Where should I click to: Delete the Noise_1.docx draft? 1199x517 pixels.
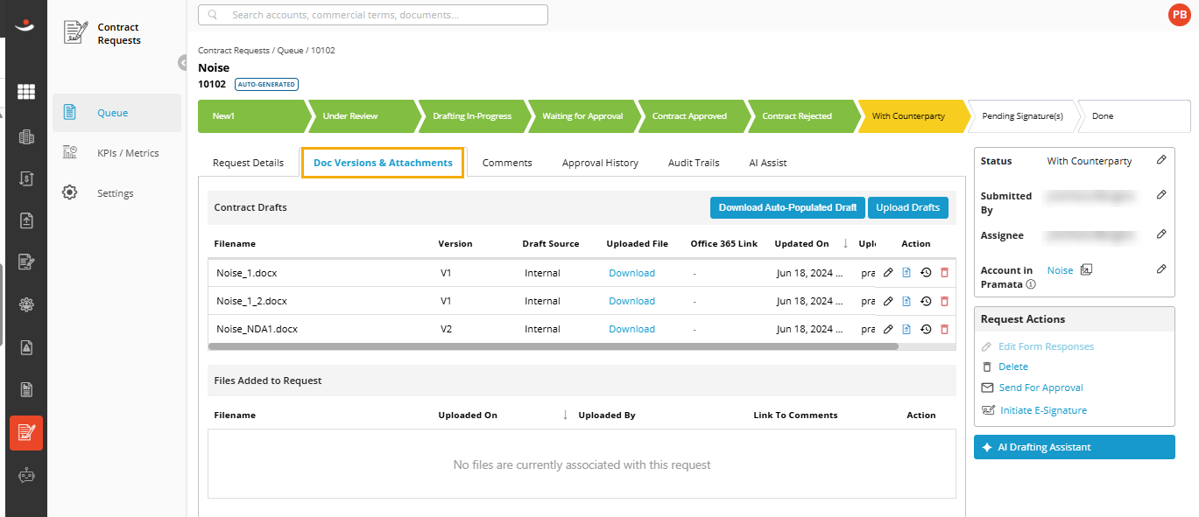944,273
